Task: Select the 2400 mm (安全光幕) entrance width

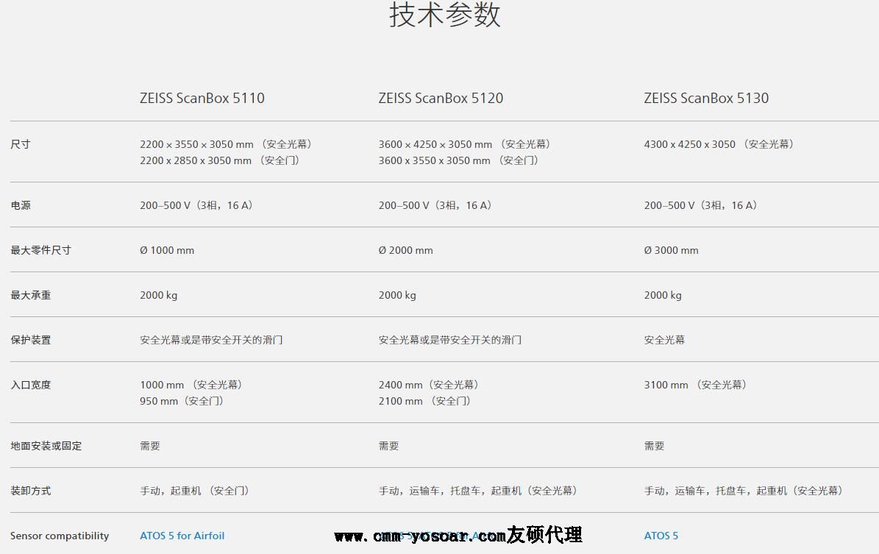Action: pyautogui.click(x=429, y=385)
